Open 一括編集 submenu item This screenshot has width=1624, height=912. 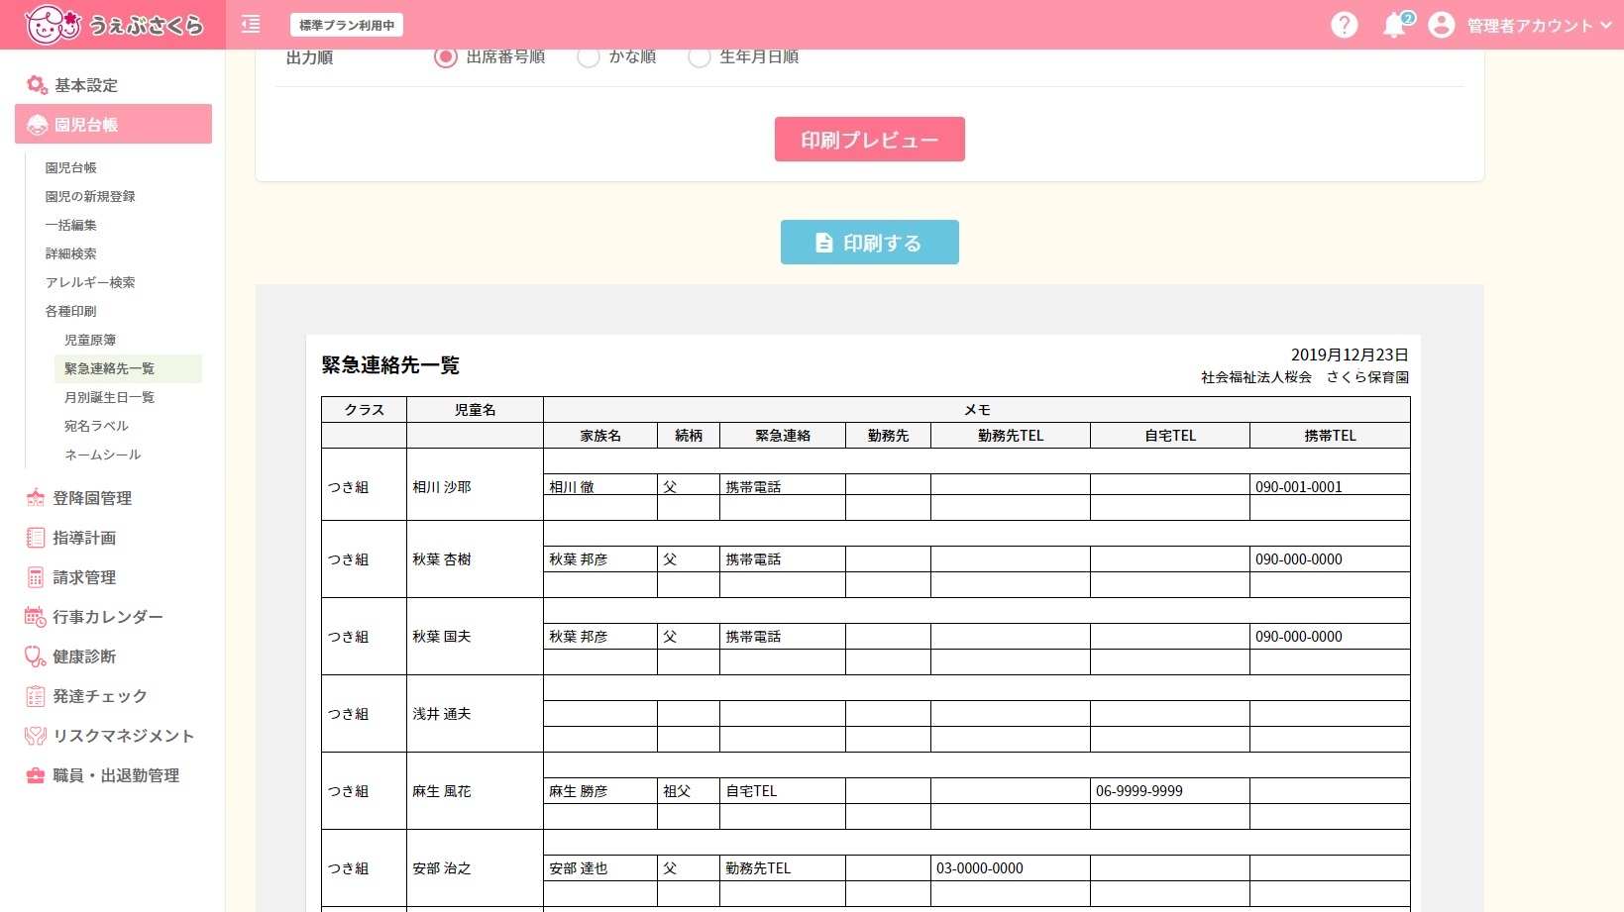coord(70,226)
